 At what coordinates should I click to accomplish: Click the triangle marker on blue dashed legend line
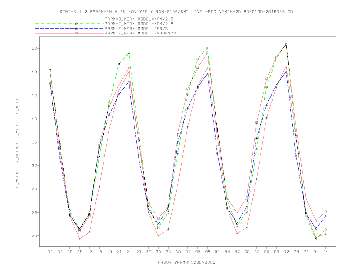[76, 29]
